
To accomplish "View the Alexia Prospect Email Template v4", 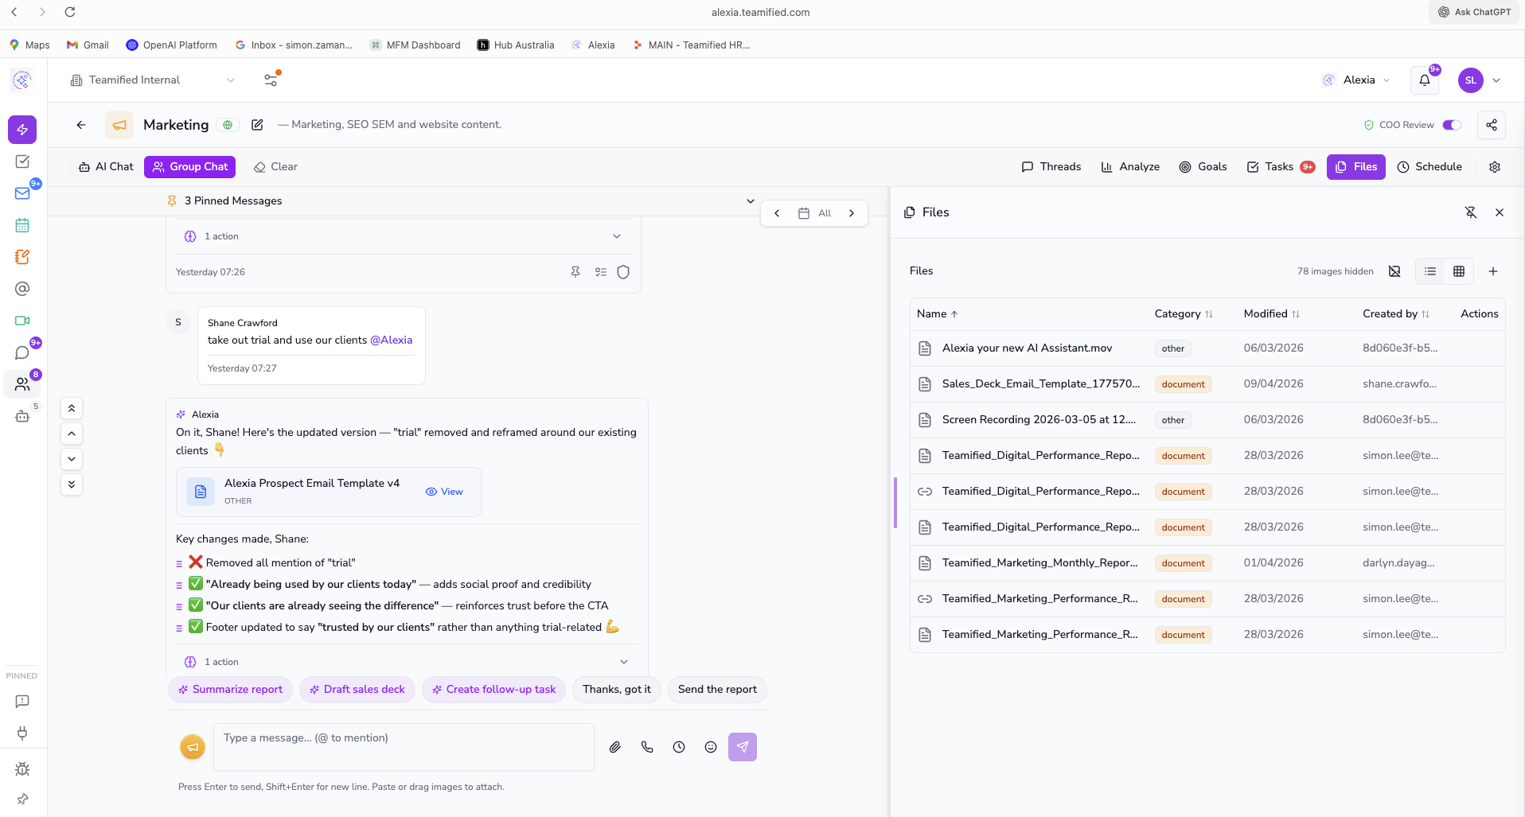I will click(444, 492).
